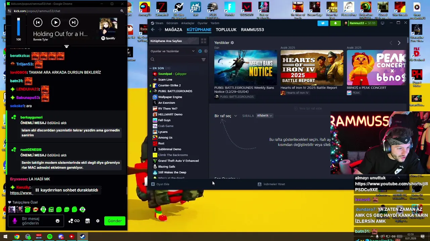The image size is (430, 241).
Task: Open Yenilikler settings gear
Action: (232, 43)
